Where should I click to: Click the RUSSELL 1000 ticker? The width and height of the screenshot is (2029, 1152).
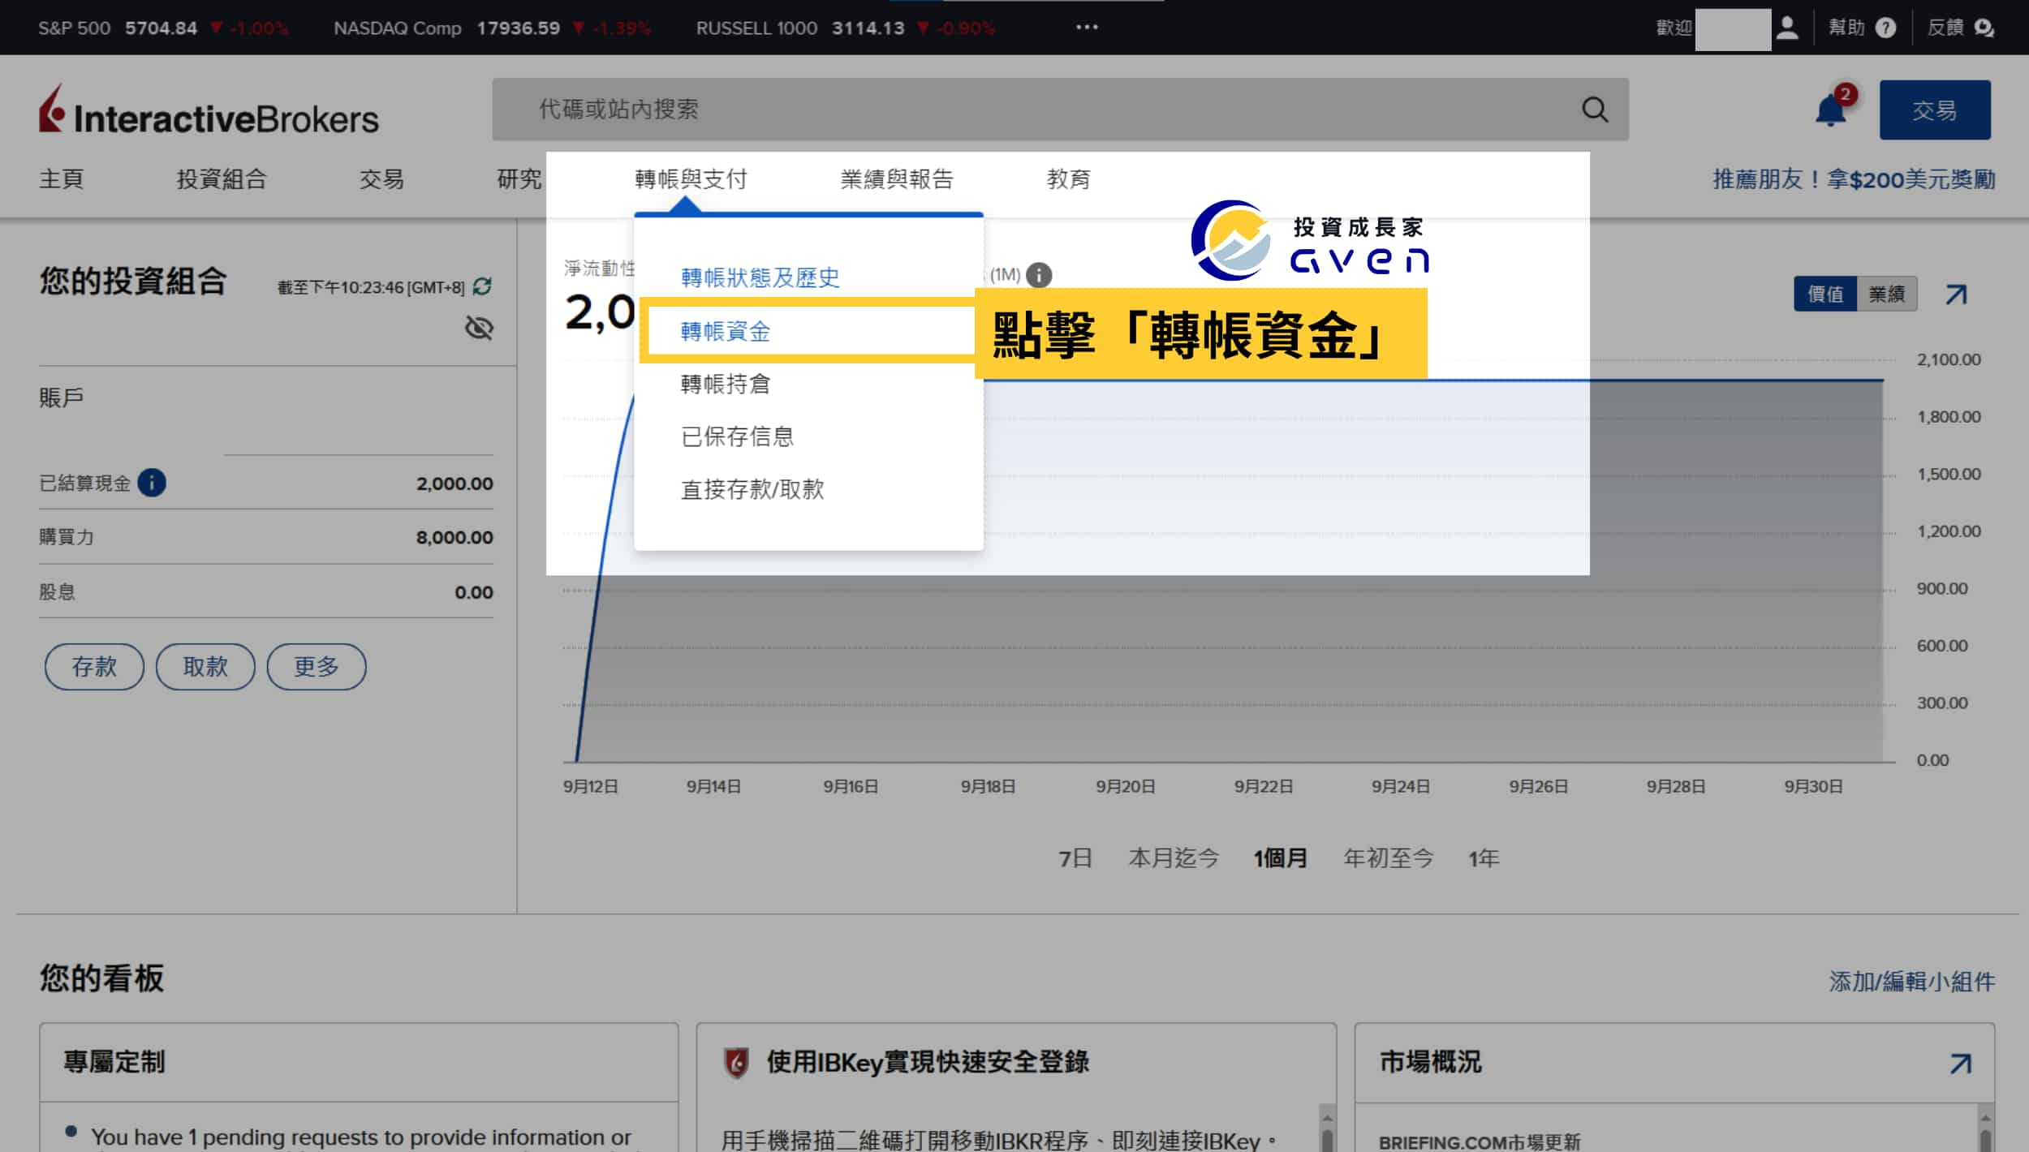(x=846, y=28)
